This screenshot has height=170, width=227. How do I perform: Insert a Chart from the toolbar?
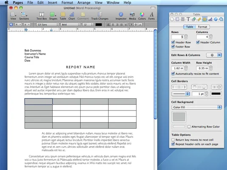pyautogui.click(x=72, y=16)
